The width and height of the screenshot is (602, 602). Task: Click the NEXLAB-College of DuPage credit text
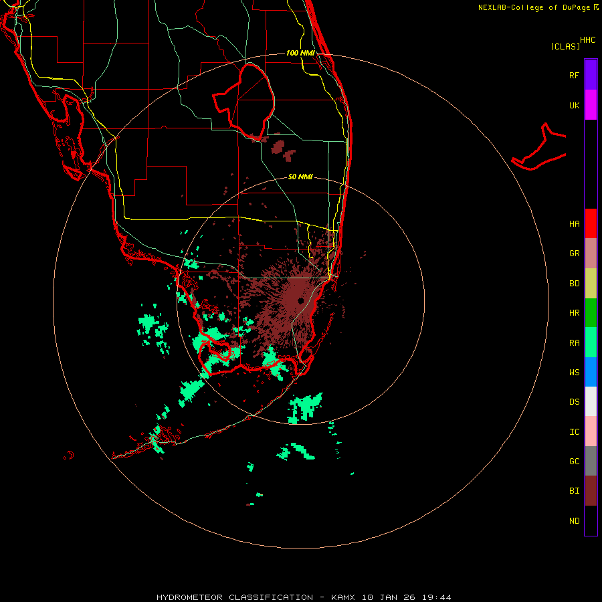click(534, 7)
